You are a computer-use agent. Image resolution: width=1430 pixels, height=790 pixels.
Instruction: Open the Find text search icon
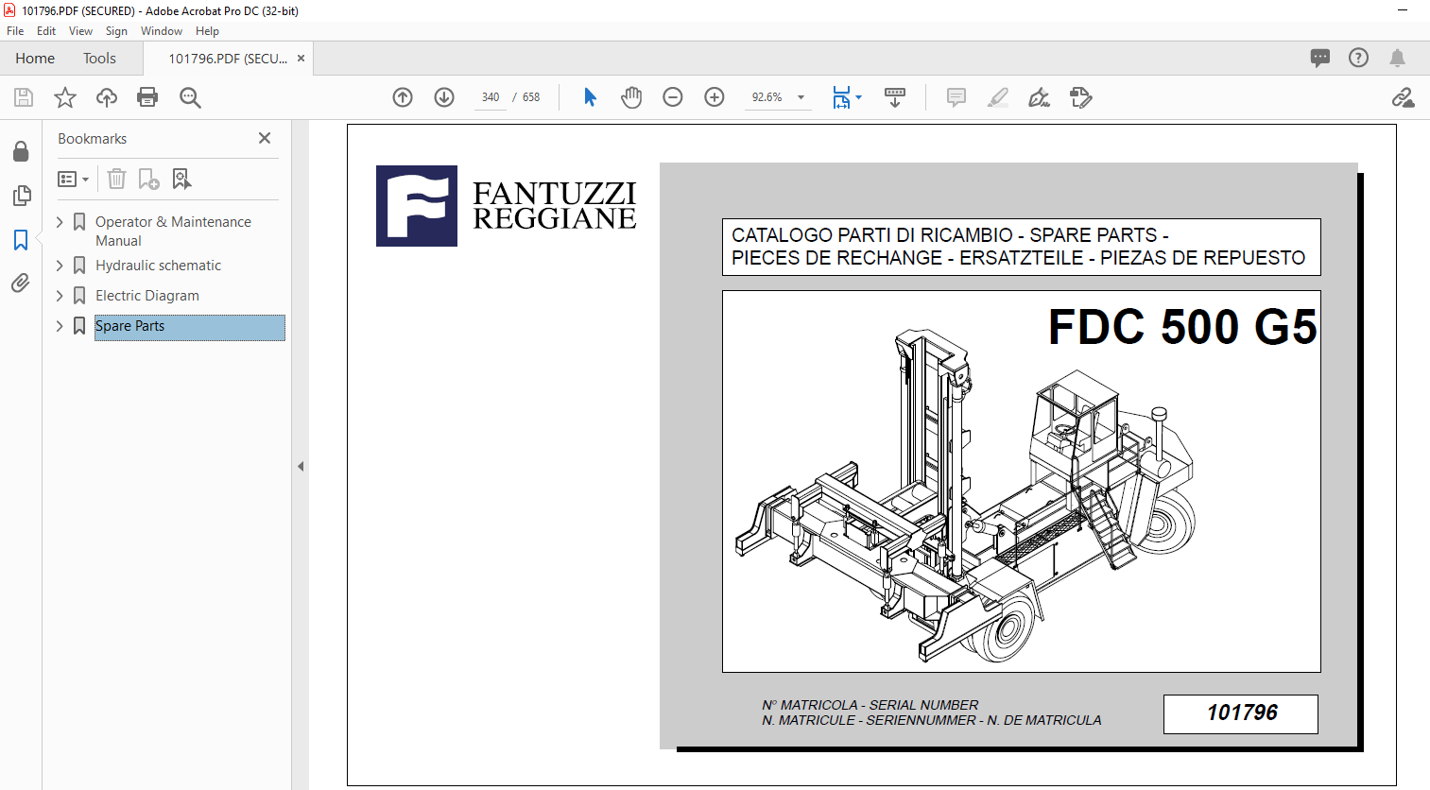click(190, 97)
